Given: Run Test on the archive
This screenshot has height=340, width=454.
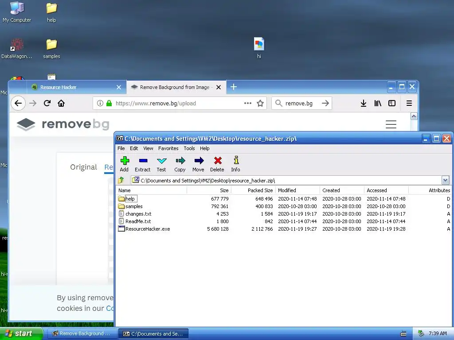Looking at the screenshot, I should [161, 164].
